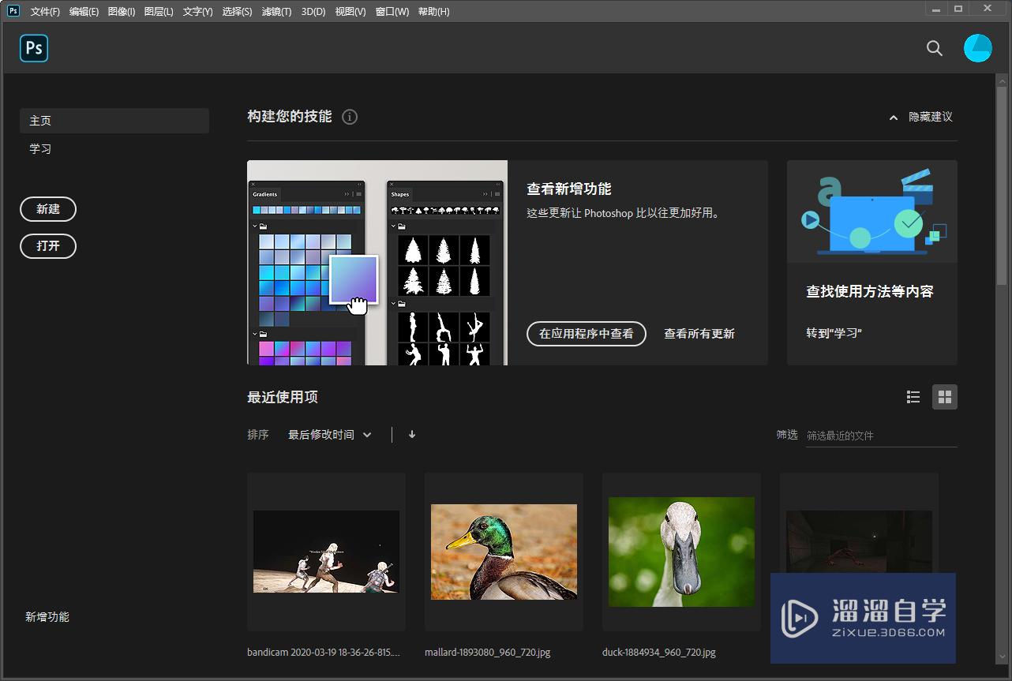Switch to the 学习 tab
The image size is (1012, 681).
(40, 148)
